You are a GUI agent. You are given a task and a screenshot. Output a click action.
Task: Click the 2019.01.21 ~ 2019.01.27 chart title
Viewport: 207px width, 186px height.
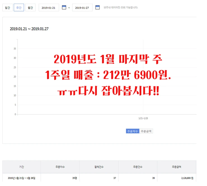tap(29, 29)
